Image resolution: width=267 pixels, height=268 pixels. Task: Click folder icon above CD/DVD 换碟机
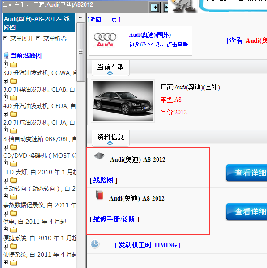13,147
